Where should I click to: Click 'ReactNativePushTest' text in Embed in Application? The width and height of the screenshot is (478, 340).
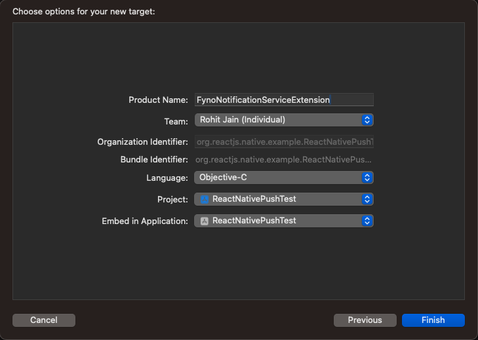coord(254,221)
